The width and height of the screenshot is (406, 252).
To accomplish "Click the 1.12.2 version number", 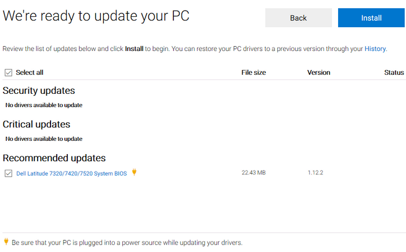I will [316, 173].
